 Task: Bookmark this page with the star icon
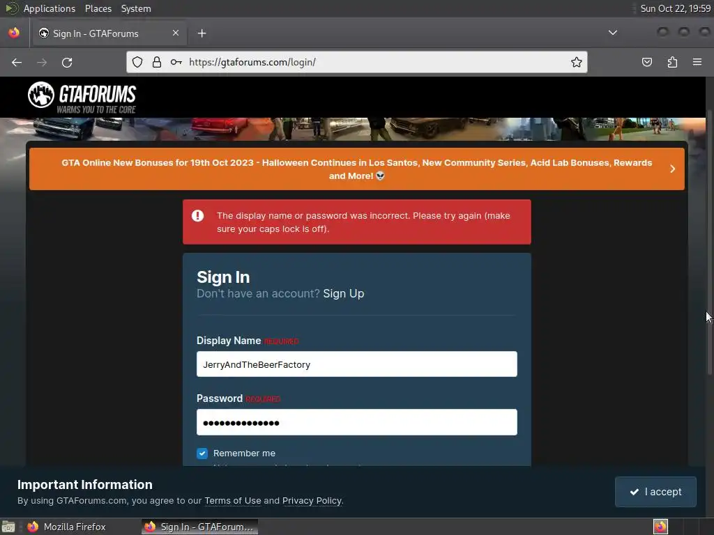point(576,62)
